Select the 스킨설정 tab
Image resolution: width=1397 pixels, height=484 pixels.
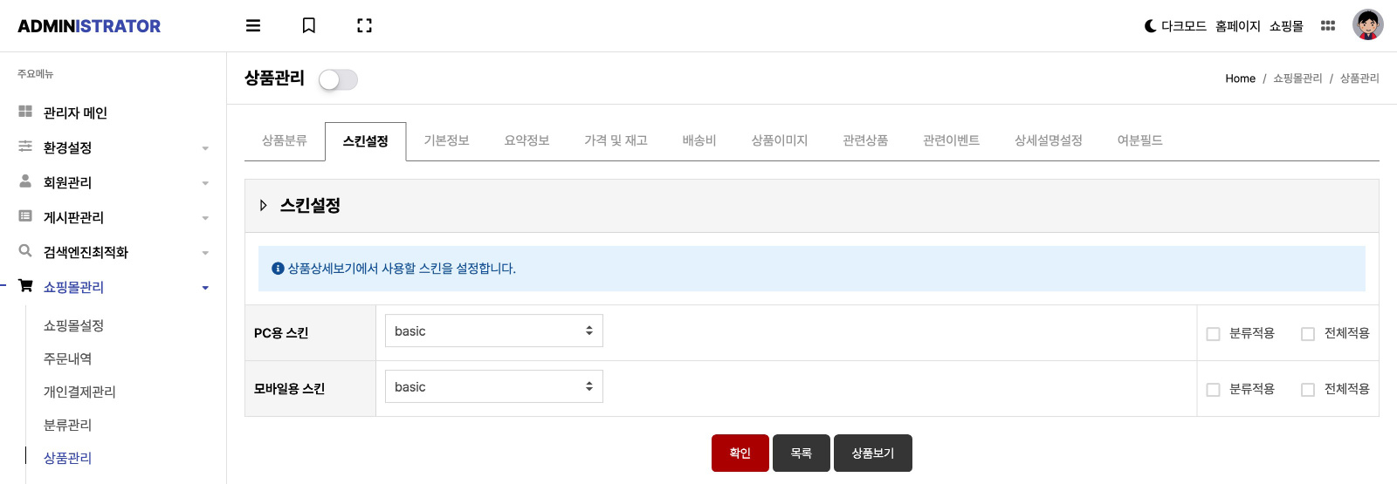point(365,141)
